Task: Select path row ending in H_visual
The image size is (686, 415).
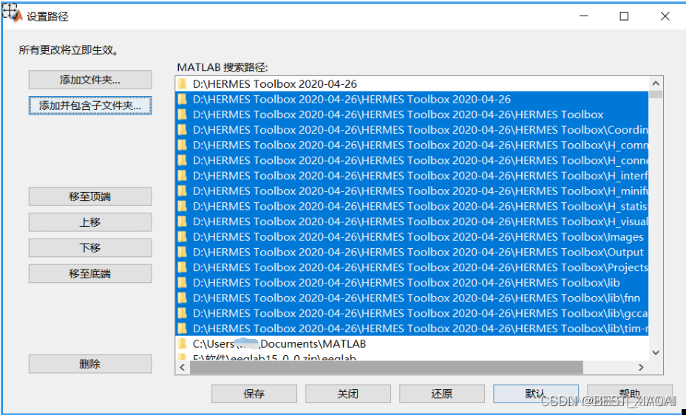Action: pyautogui.click(x=412, y=222)
